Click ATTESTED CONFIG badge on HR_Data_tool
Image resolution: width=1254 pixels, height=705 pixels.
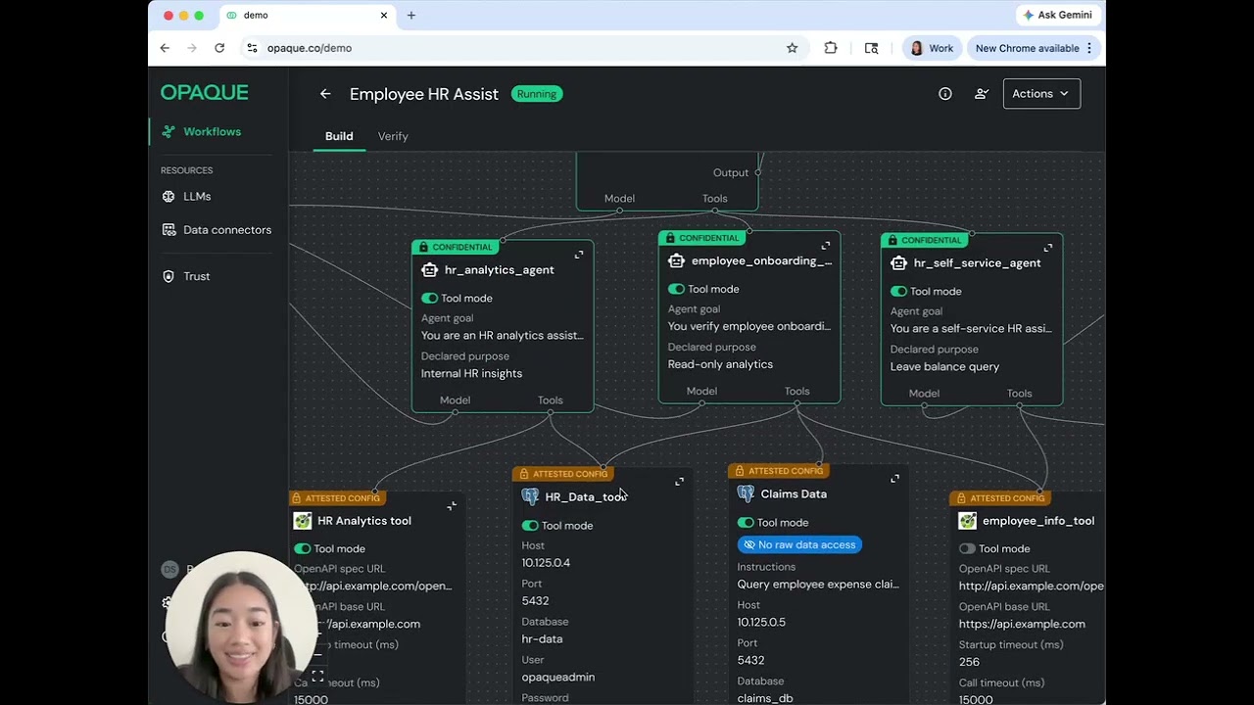click(562, 474)
